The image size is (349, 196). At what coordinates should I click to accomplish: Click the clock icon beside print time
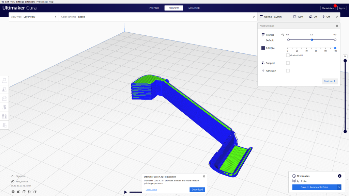pos(294,176)
